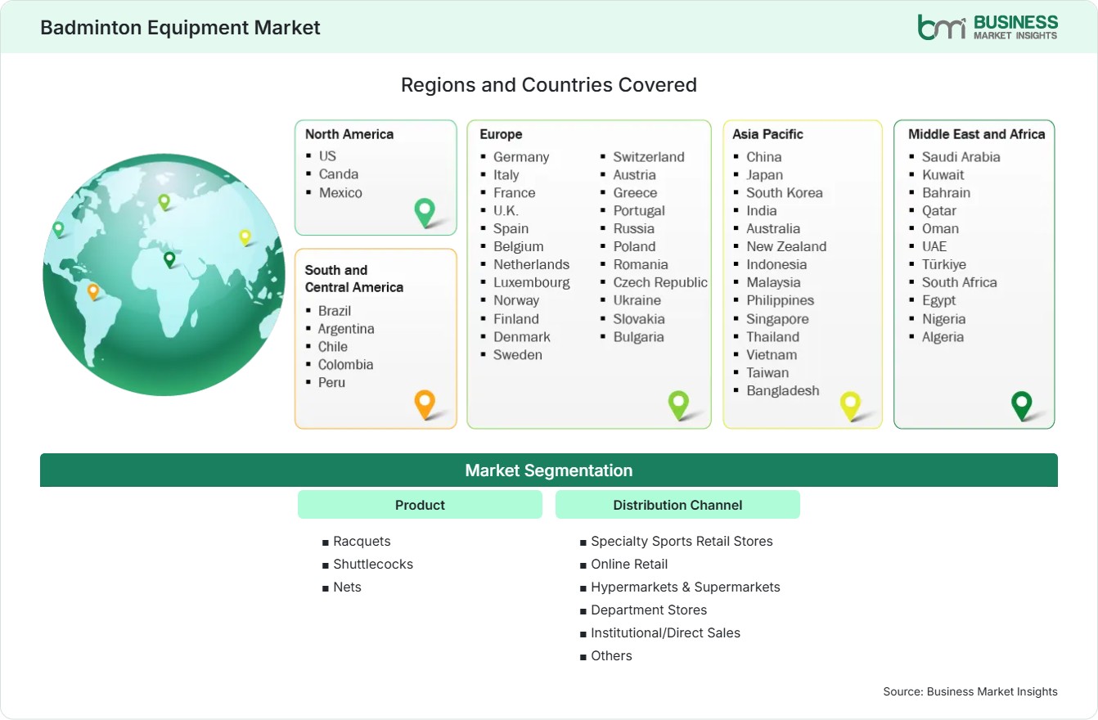
Task: Click the Badminton Equipment Market title
Action: 180,27
